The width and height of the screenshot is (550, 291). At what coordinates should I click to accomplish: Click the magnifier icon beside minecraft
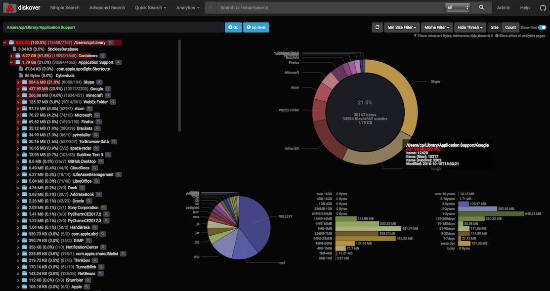[x=108, y=95]
